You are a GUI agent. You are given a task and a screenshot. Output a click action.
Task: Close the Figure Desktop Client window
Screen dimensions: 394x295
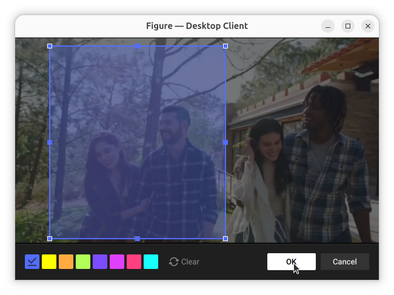[x=368, y=26]
